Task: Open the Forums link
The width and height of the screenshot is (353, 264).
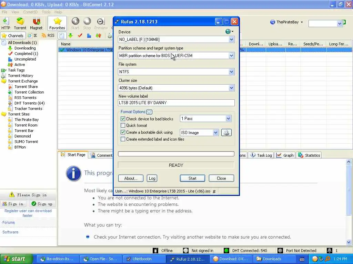Action: (9, 222)
